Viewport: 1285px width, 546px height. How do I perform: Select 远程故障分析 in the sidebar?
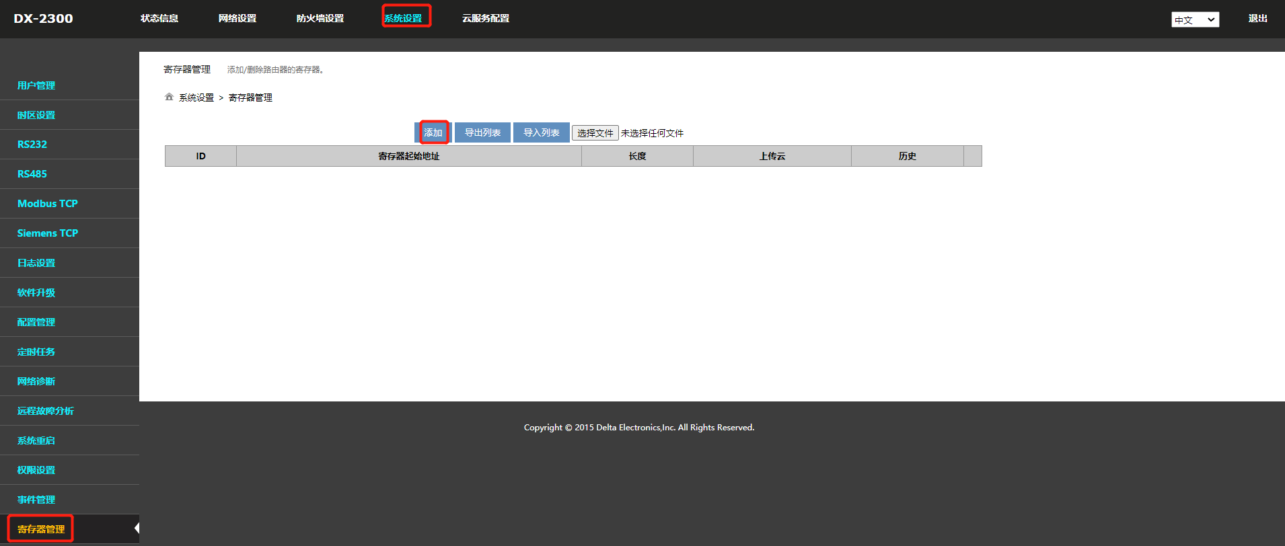click(46, 411)
